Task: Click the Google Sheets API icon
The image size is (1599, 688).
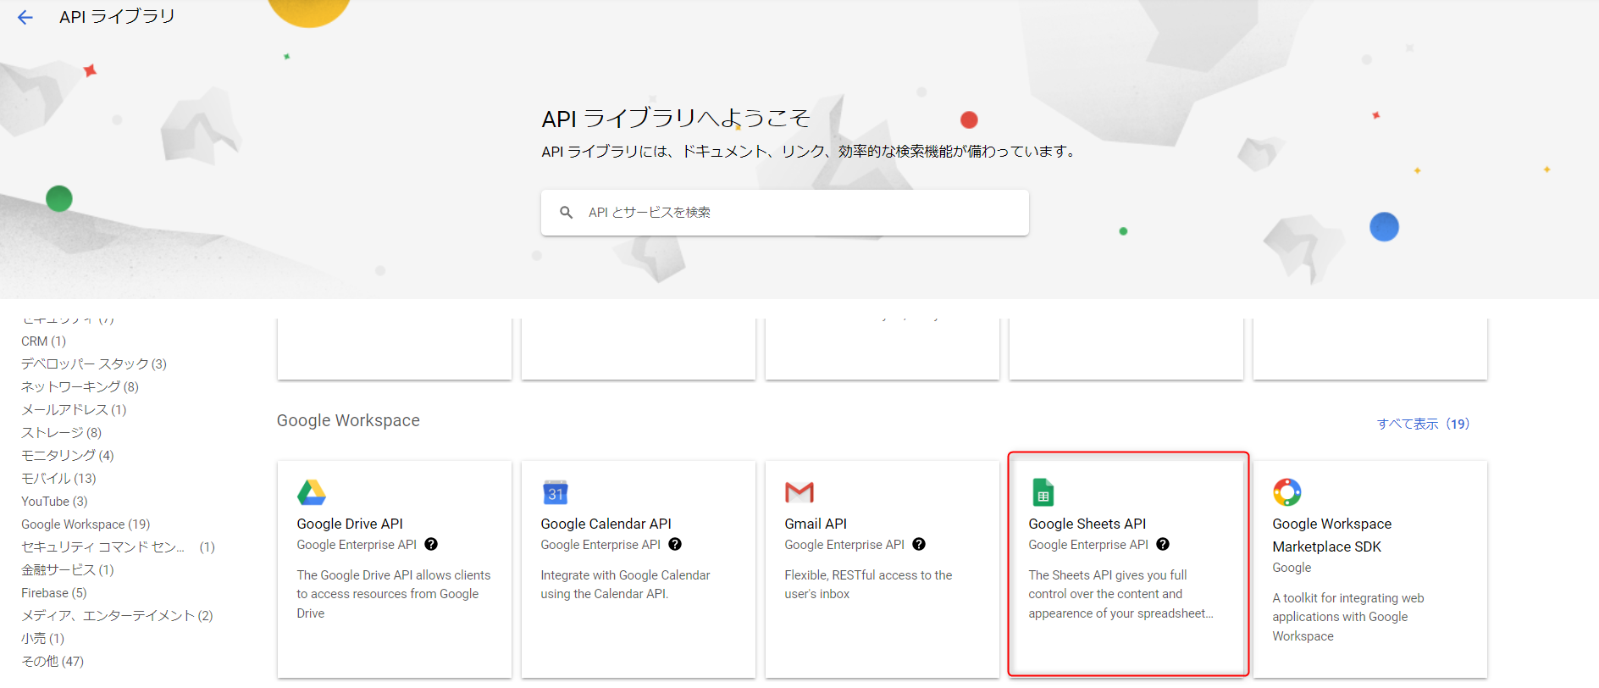Action: [x=1043, y=492]
